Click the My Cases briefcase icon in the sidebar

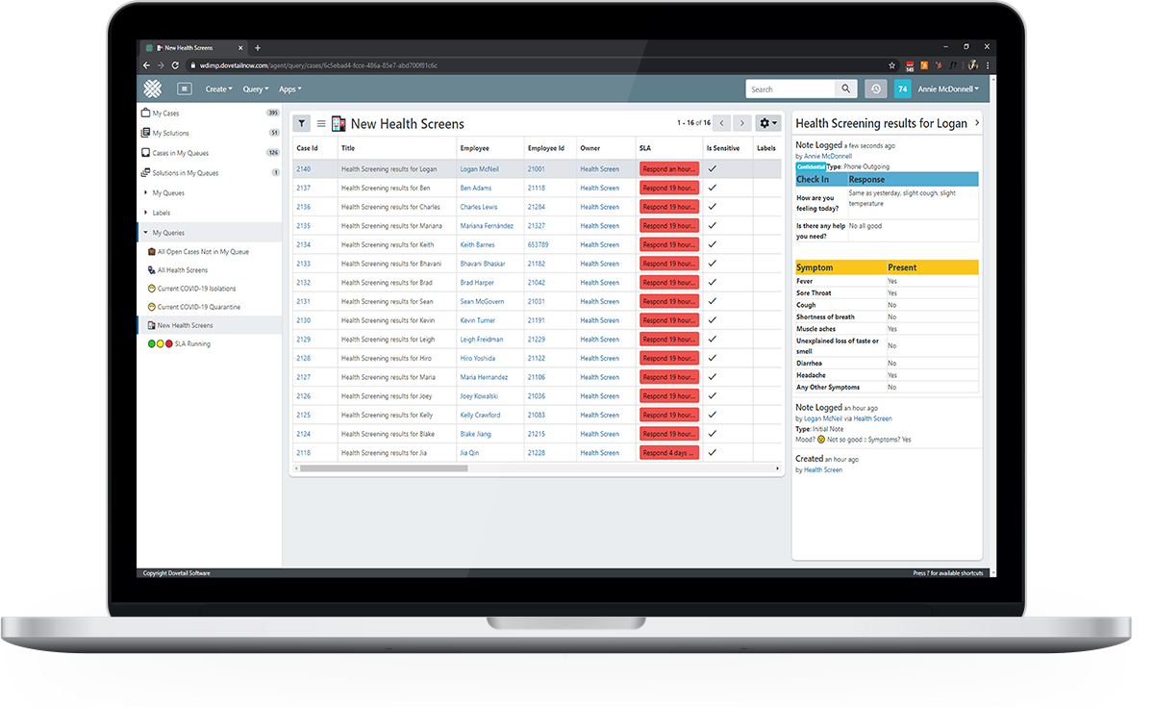(x=144, y=113)
